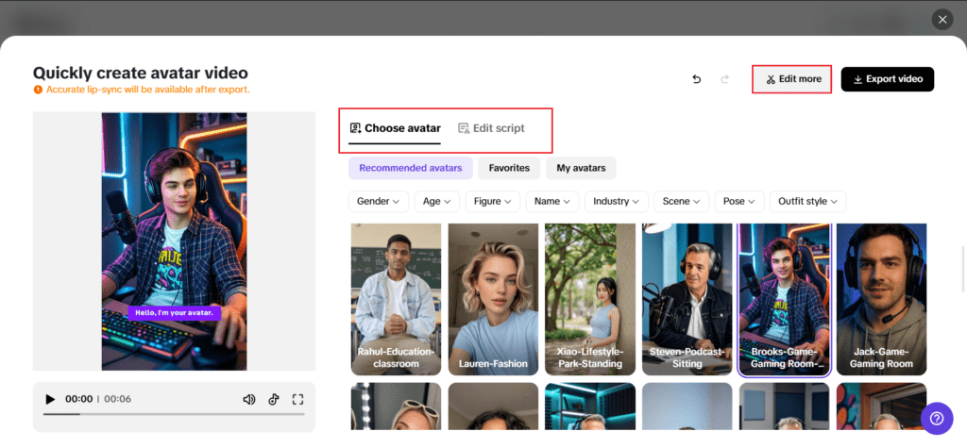Open the Outfit style dropdown
967x448 pixels.
tap(807, 201)
